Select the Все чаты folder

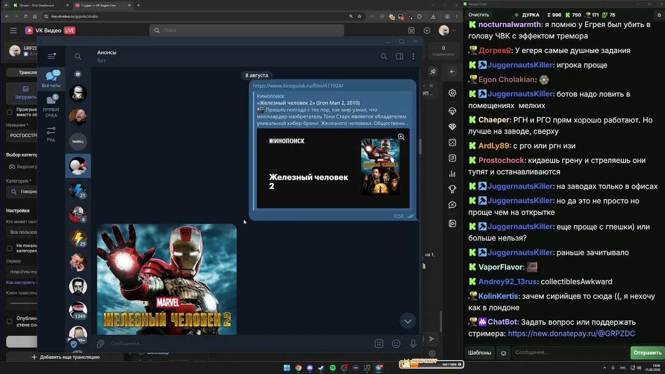click(x=51, y=79)
